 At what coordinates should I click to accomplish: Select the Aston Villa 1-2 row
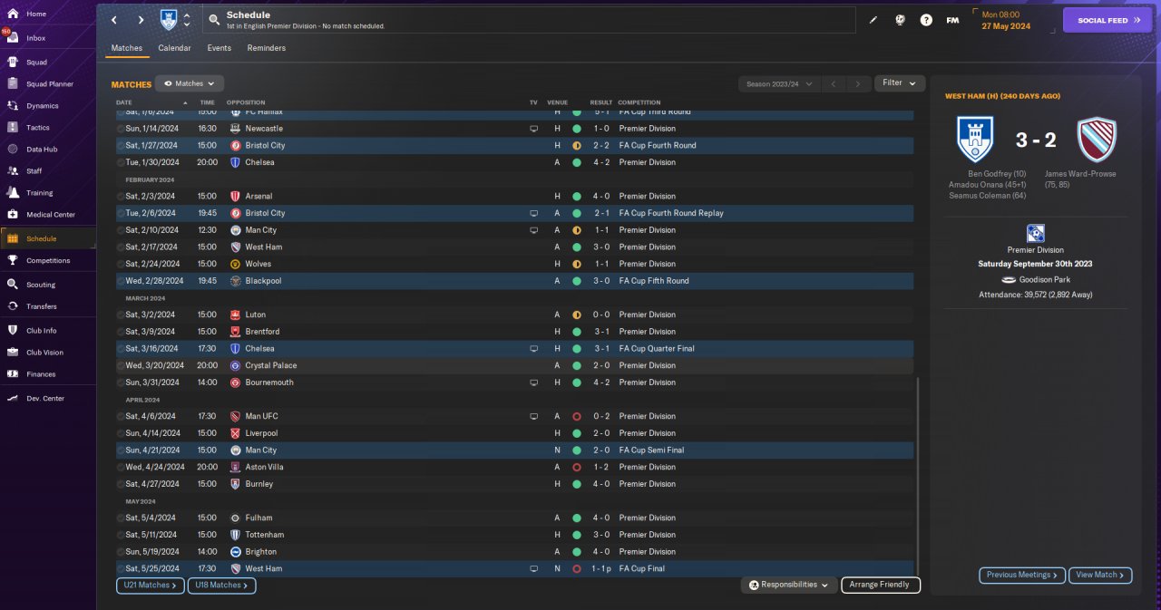pos(514,467)
